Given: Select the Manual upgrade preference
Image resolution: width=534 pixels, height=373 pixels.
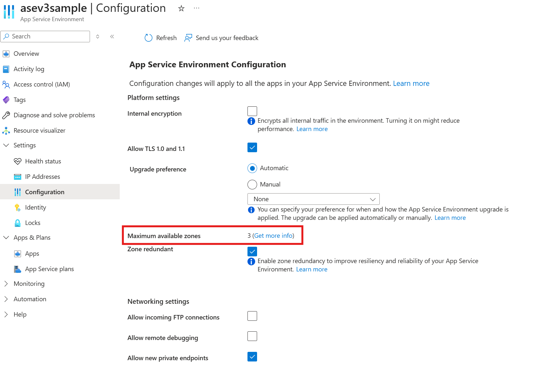Looking at the screenshot, I should [252, 185].
